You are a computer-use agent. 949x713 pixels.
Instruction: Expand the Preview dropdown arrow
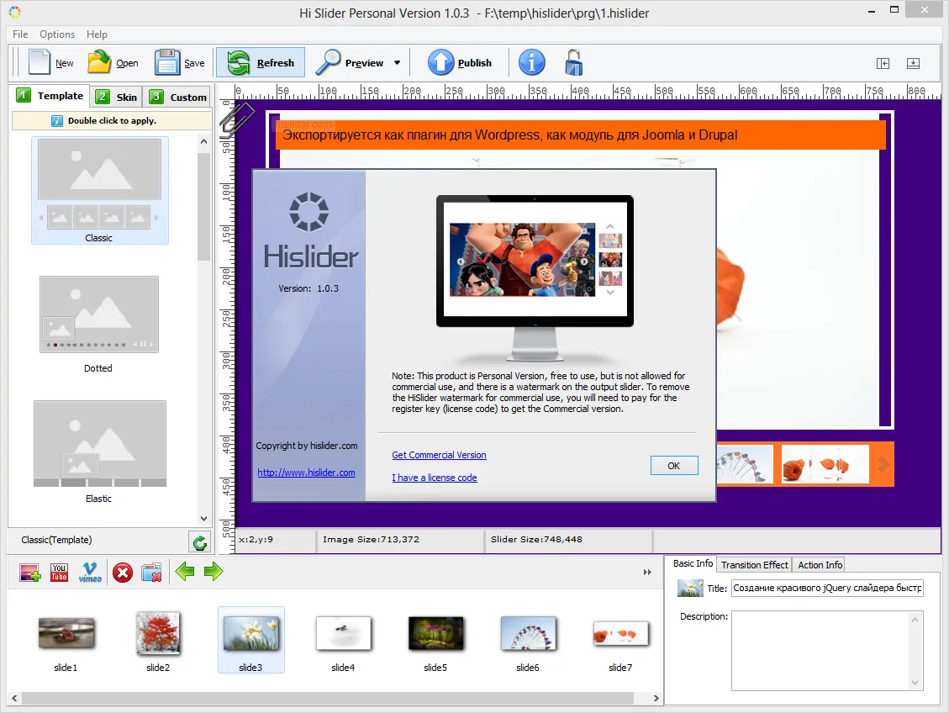[x=397, y=63]
